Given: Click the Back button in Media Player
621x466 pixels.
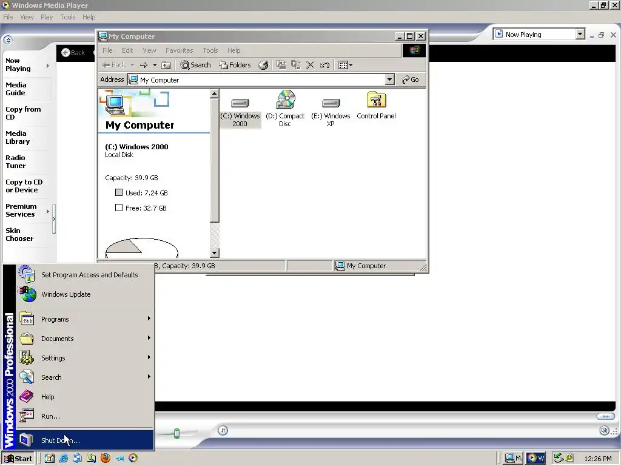Looking at the screenshot, I should 73,53.
